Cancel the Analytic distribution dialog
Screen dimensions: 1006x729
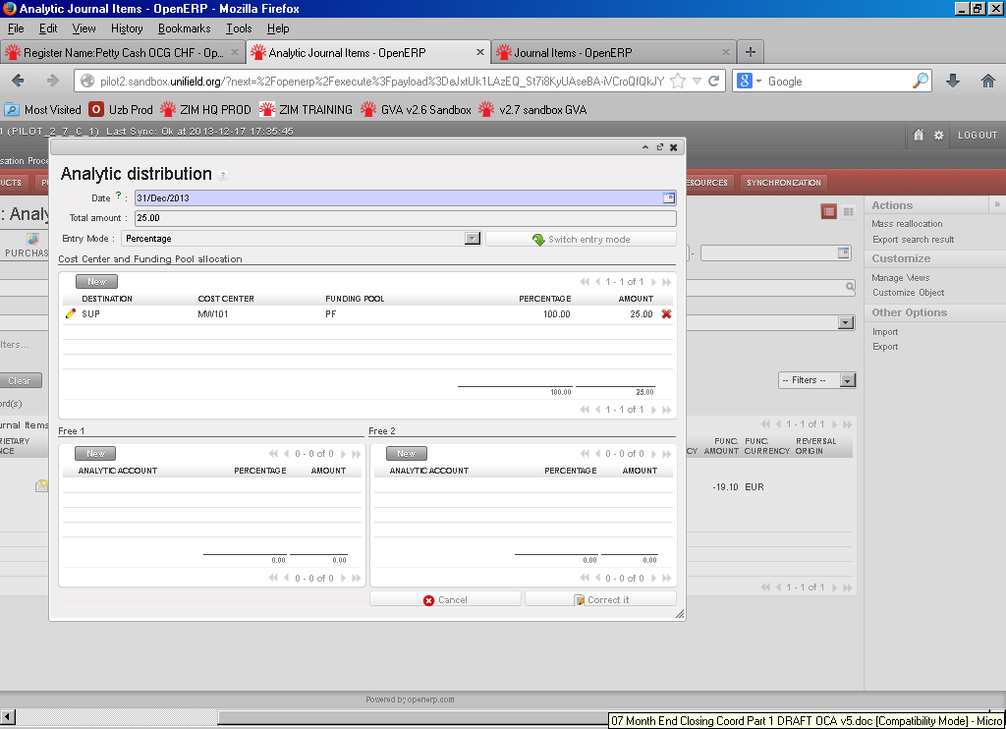point(445,599)
